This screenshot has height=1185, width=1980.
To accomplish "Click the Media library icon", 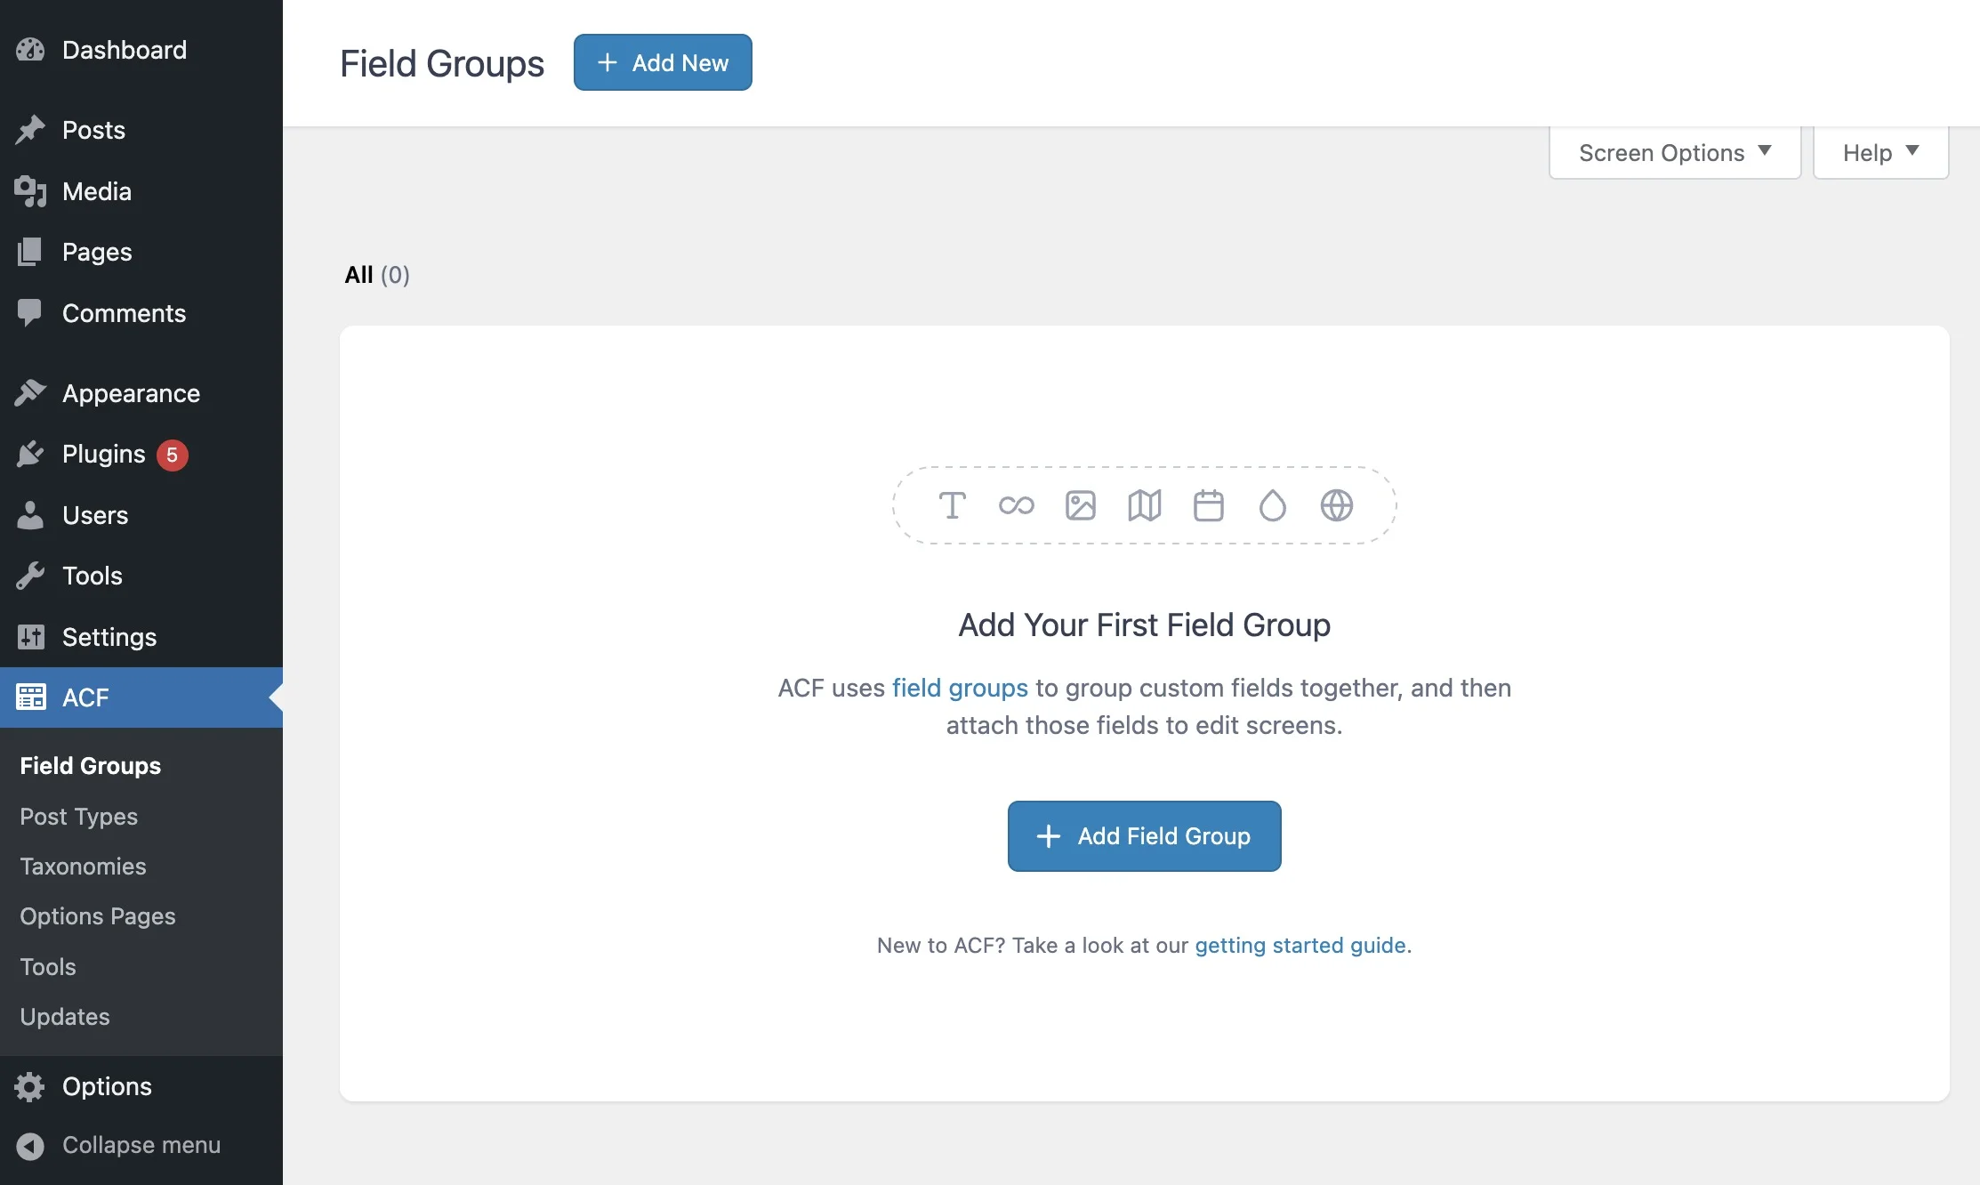I will click(30, 191).
